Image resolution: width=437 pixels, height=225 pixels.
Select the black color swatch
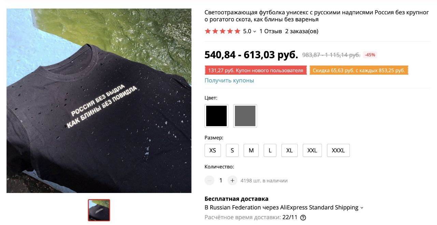[x=216, y=116]
